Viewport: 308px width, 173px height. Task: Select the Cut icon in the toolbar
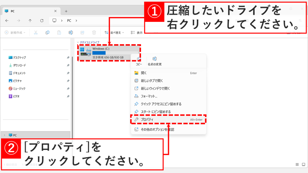click(36, 32)
